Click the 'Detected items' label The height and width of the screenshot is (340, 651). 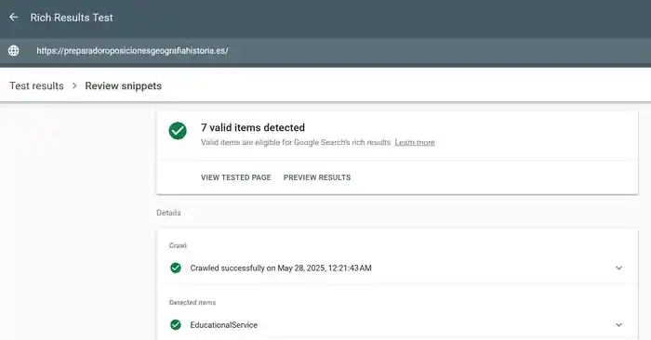point(193,302)
